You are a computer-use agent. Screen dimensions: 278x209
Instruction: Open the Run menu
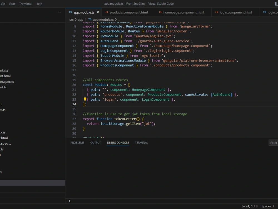[x=12, y=4]
